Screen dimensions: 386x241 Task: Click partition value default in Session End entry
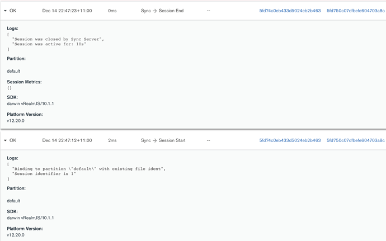click(x=13, y=71)
